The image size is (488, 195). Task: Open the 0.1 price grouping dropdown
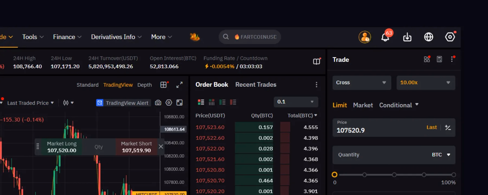296,102
